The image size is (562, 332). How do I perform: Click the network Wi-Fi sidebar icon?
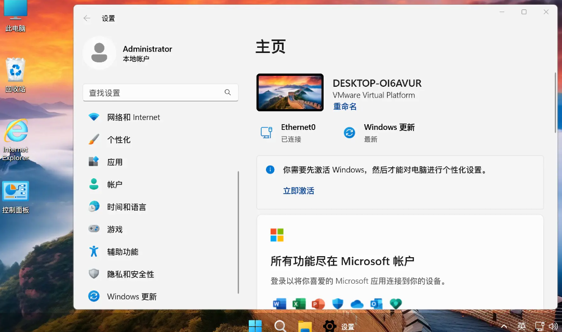point(94,117)
